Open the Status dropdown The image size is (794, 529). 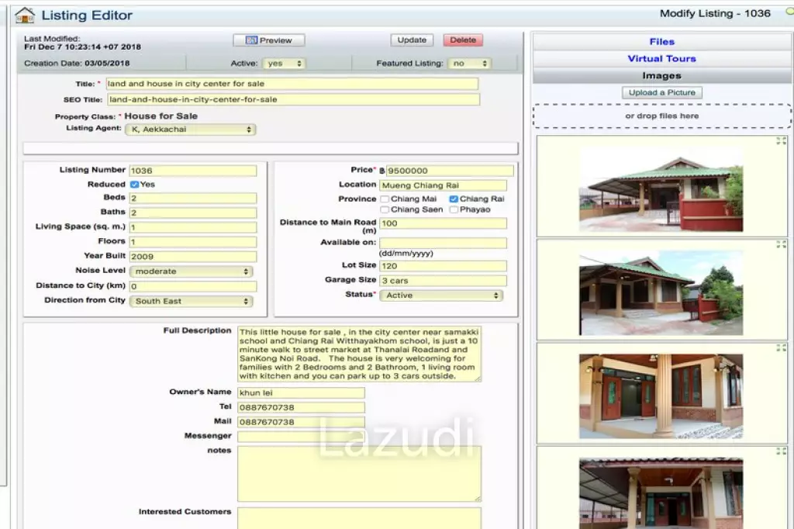tap(441, 296)
